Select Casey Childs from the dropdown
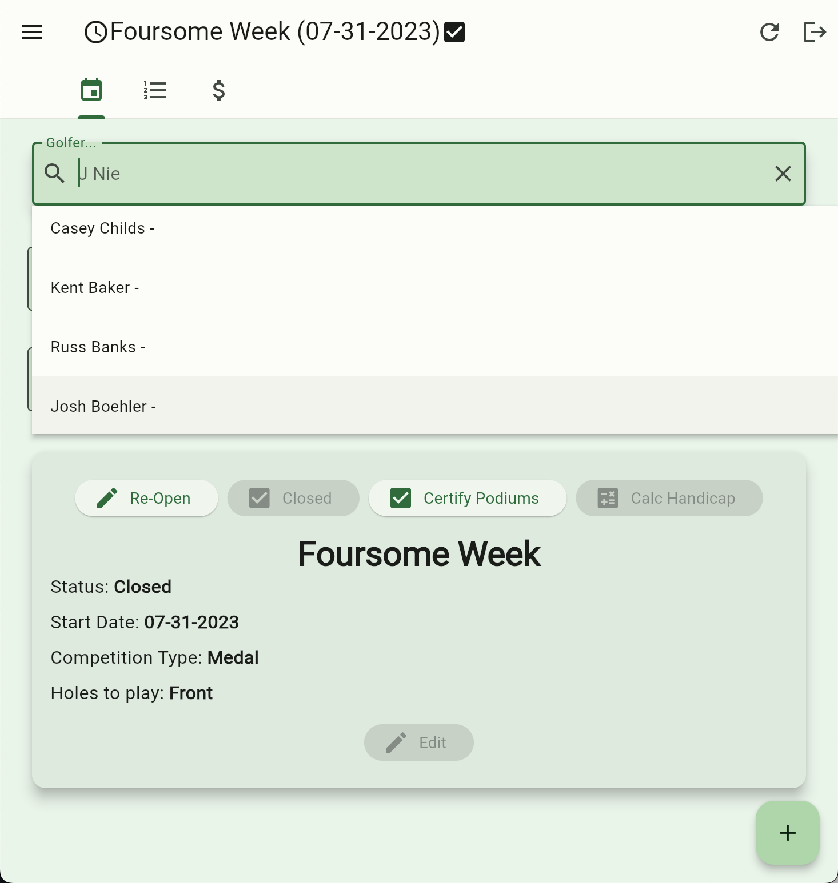 pos(103,228)
